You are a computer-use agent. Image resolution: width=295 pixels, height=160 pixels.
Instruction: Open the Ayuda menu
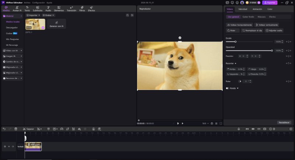[49, 3]
